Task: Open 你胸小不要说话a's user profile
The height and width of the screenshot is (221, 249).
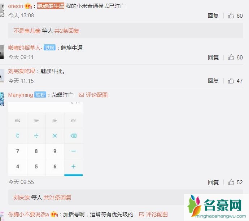Action: pos(29,215)
